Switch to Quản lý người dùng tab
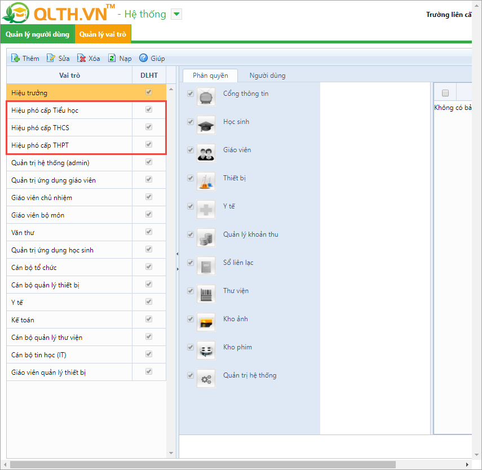Image resolution: width=482 pixels, height=470 pixels. point(38,34)
